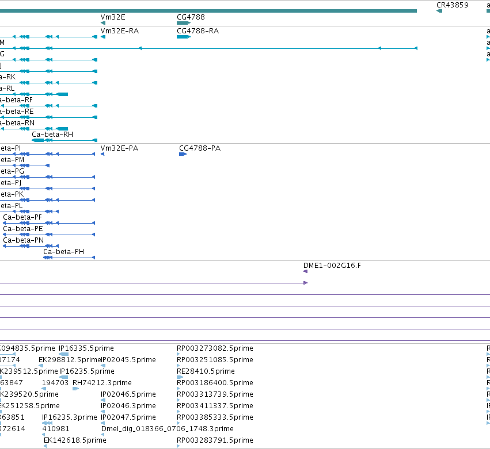The width and height of the screenshot is (490, 449).
Task: Click the Ca-beta-RN transcript label
Action: pos(17,123)
